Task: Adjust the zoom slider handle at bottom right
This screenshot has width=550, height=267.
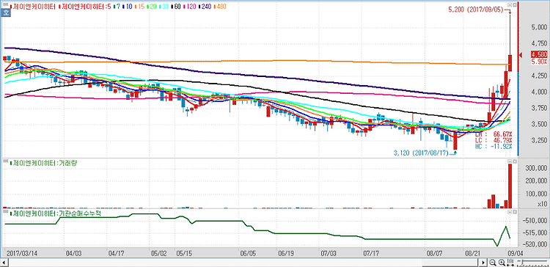Action: pos(521,263)
